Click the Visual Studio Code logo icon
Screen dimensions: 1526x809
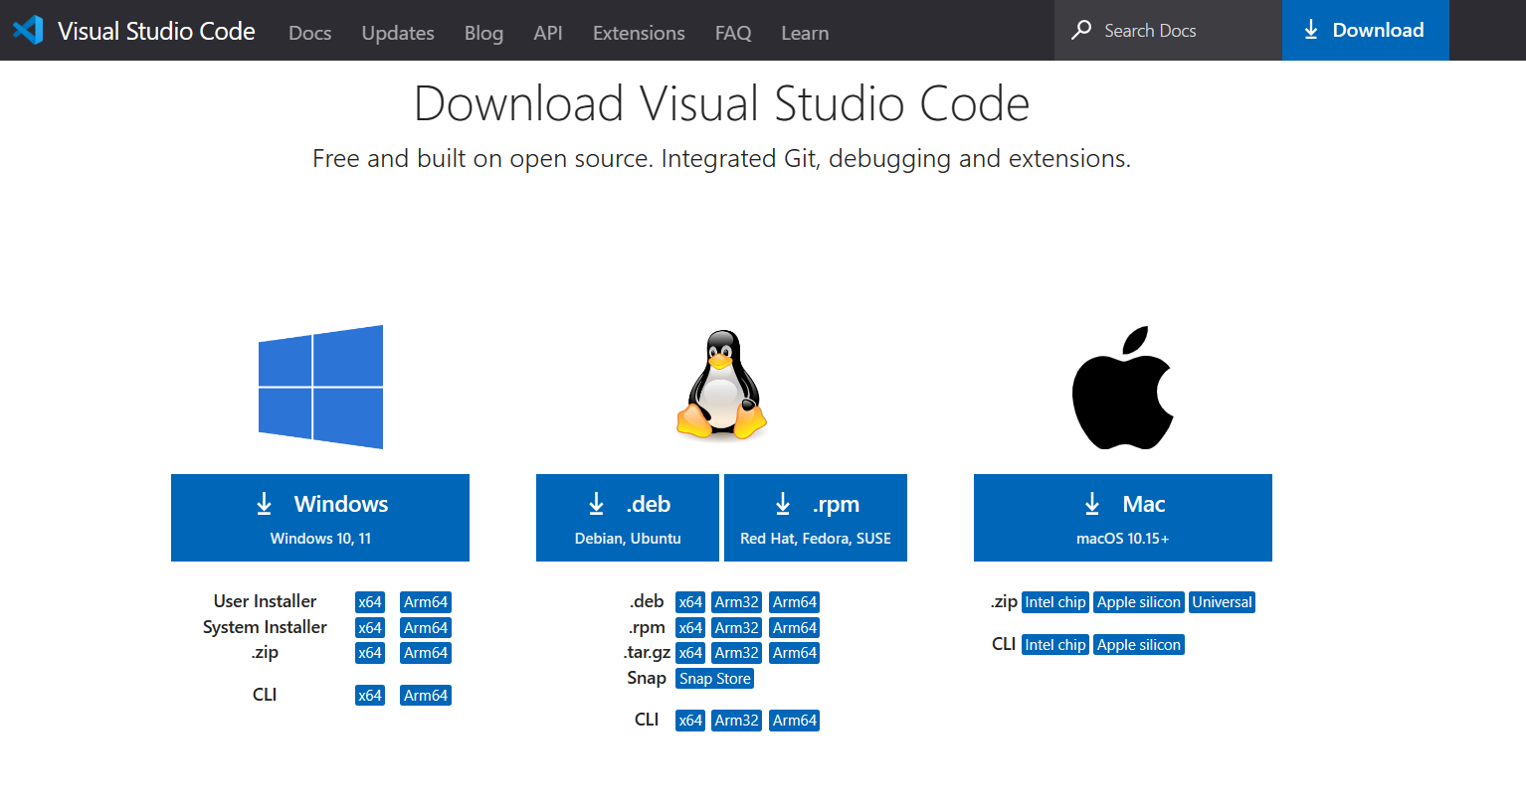tap(28, 30)
